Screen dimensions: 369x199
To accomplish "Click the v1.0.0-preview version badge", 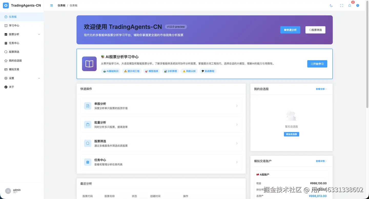I will [176, 27].
